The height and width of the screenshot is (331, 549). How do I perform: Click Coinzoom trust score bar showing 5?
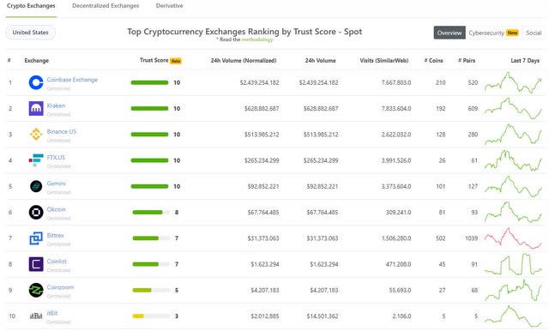[151, 290]
